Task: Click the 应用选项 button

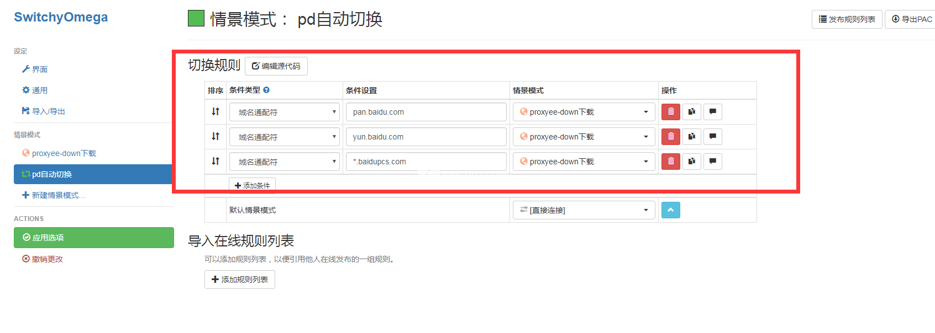Action: tap(94, 238)
